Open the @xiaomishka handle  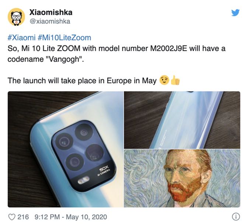[50, 21]
